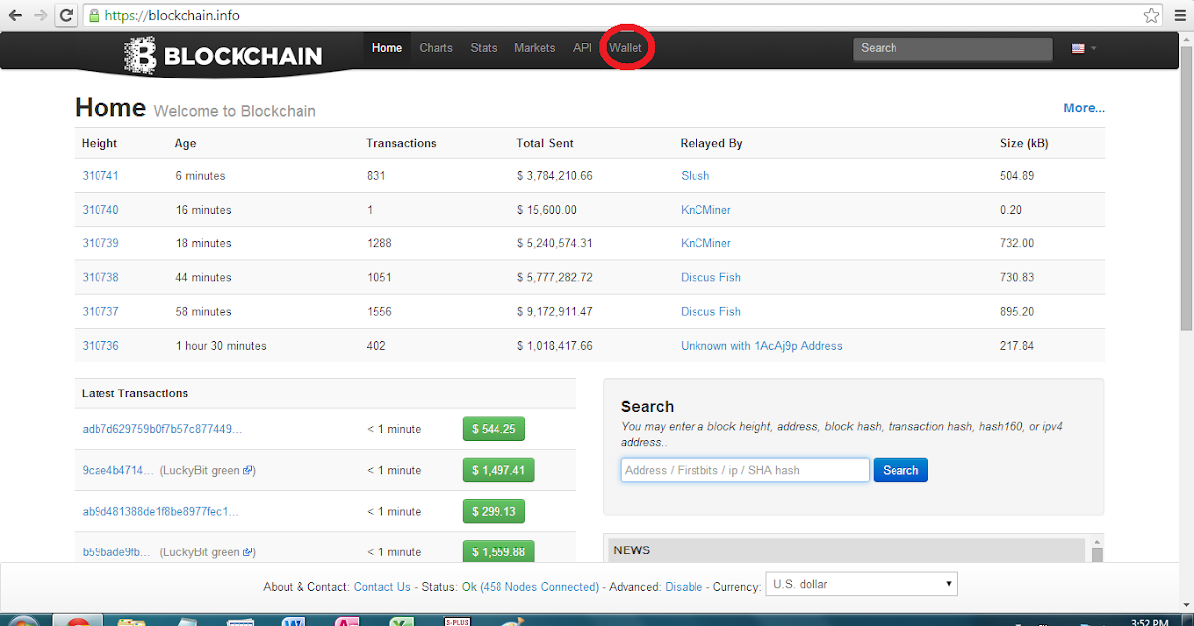Open the Charts menu item
This screenshot has width=1194, height=626.
[436, 48]
